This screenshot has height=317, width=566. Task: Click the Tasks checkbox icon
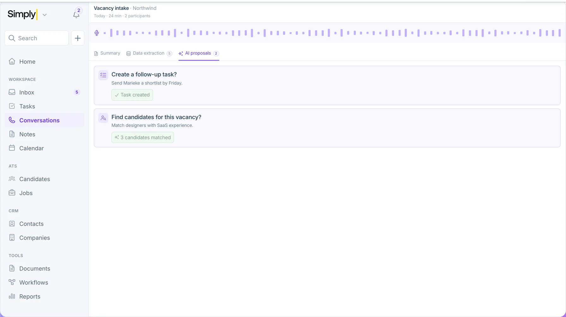(x=12, y=106)
